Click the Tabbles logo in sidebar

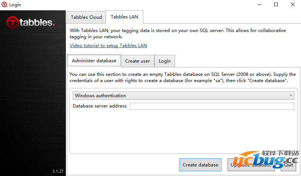pos(31,22)
